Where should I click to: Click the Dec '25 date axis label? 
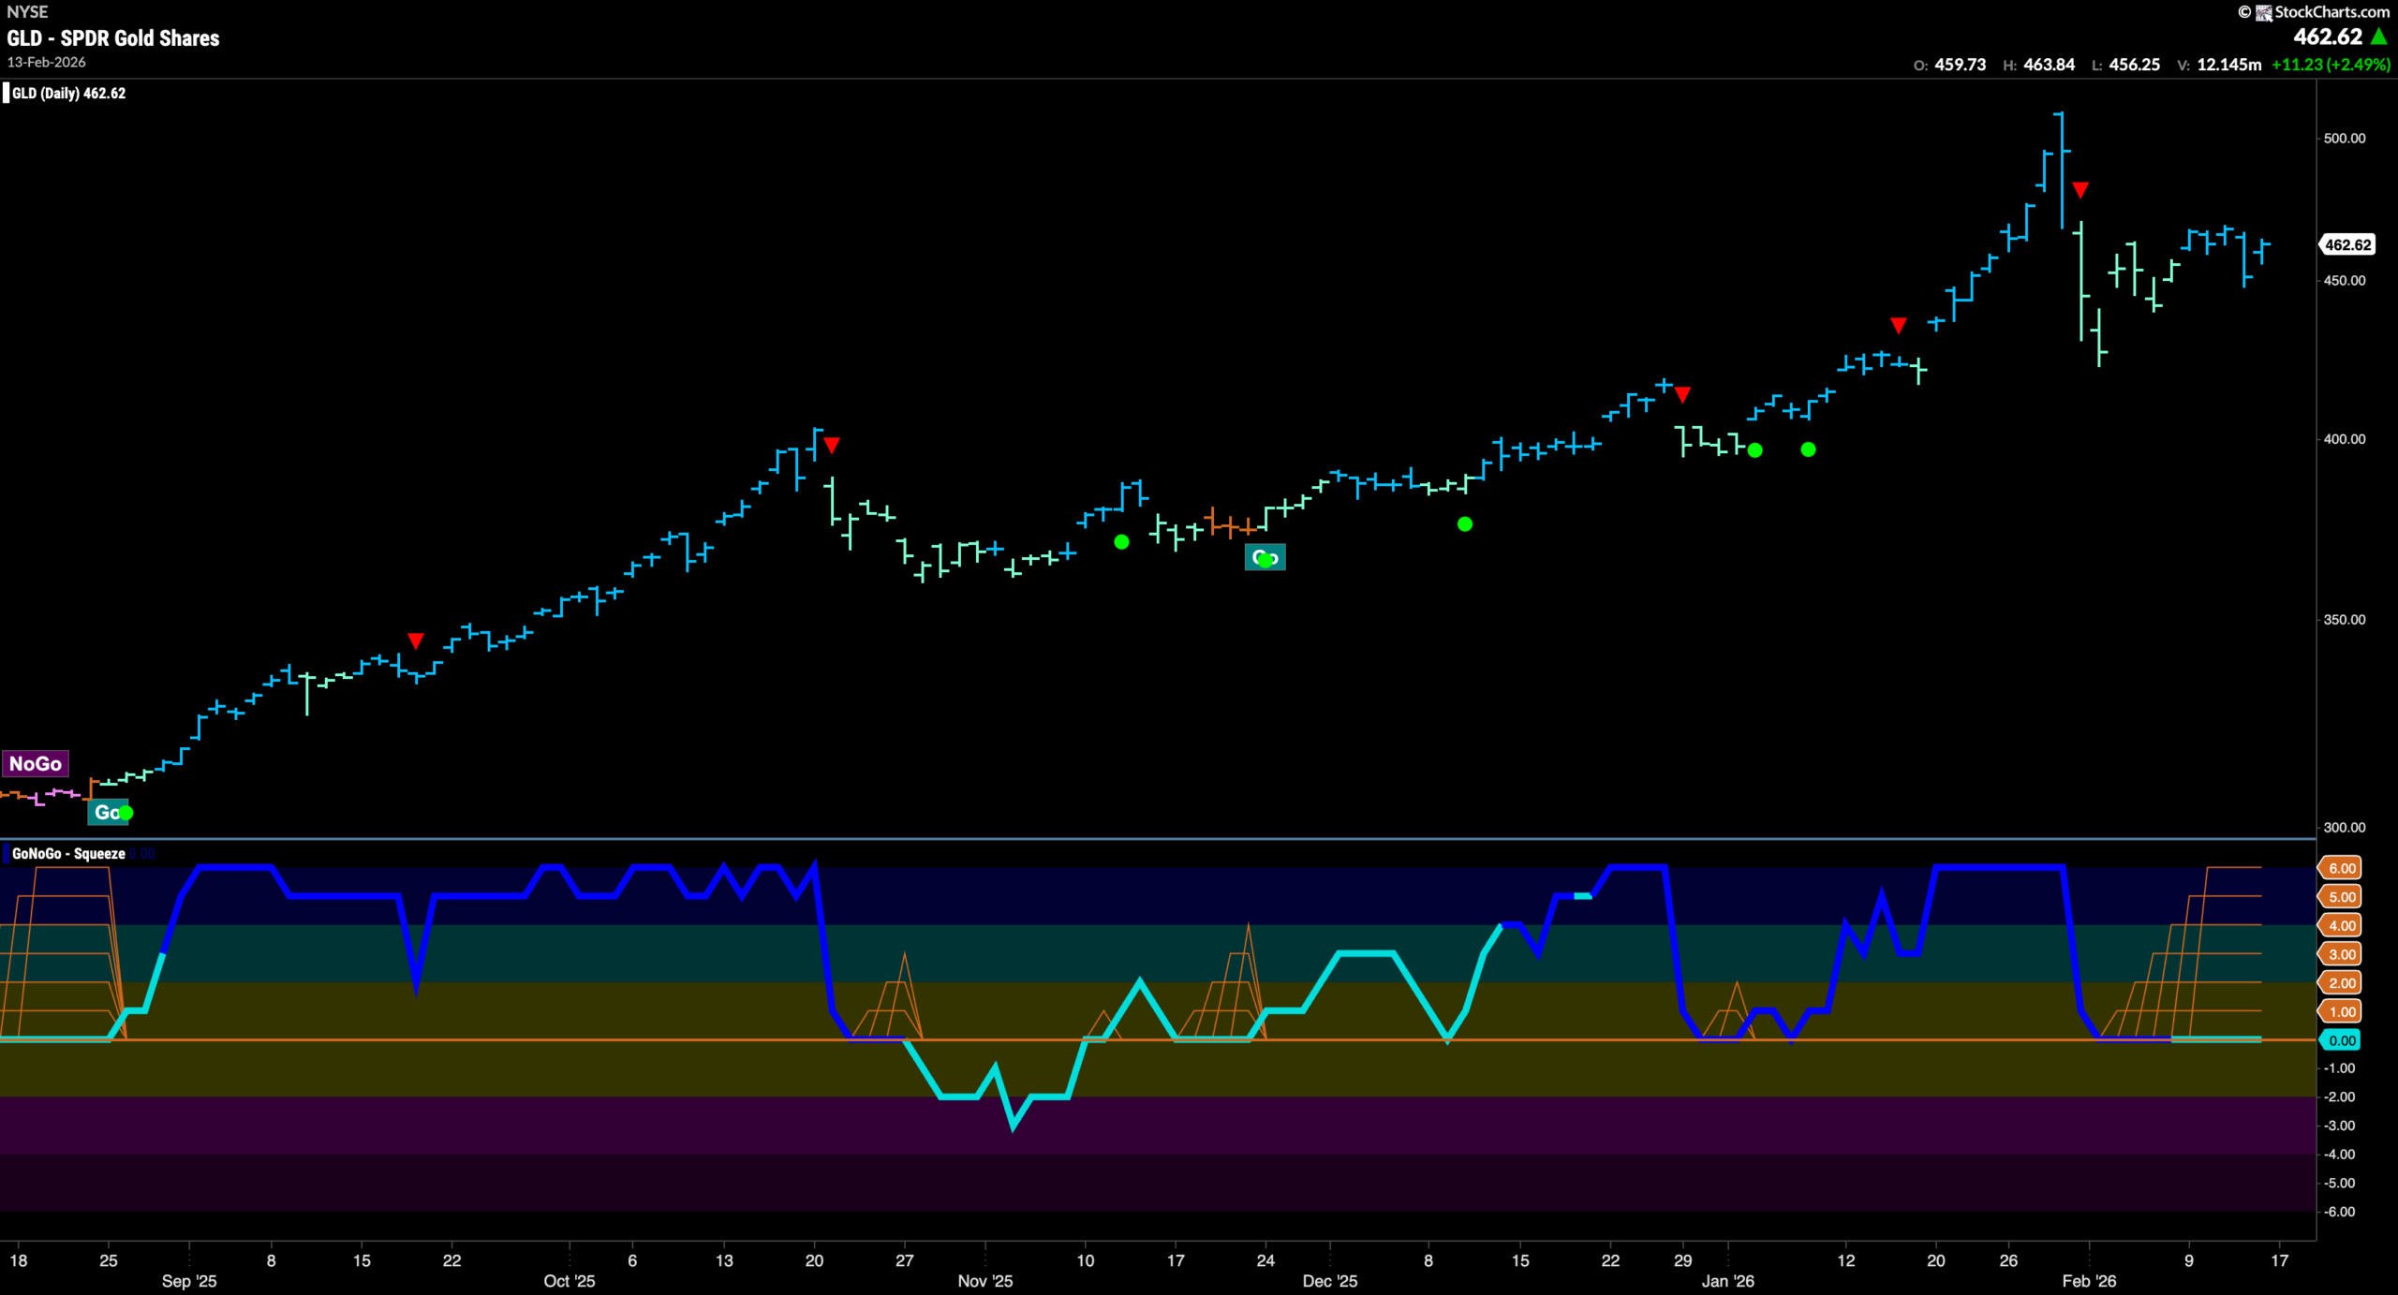(1330, 1280)
